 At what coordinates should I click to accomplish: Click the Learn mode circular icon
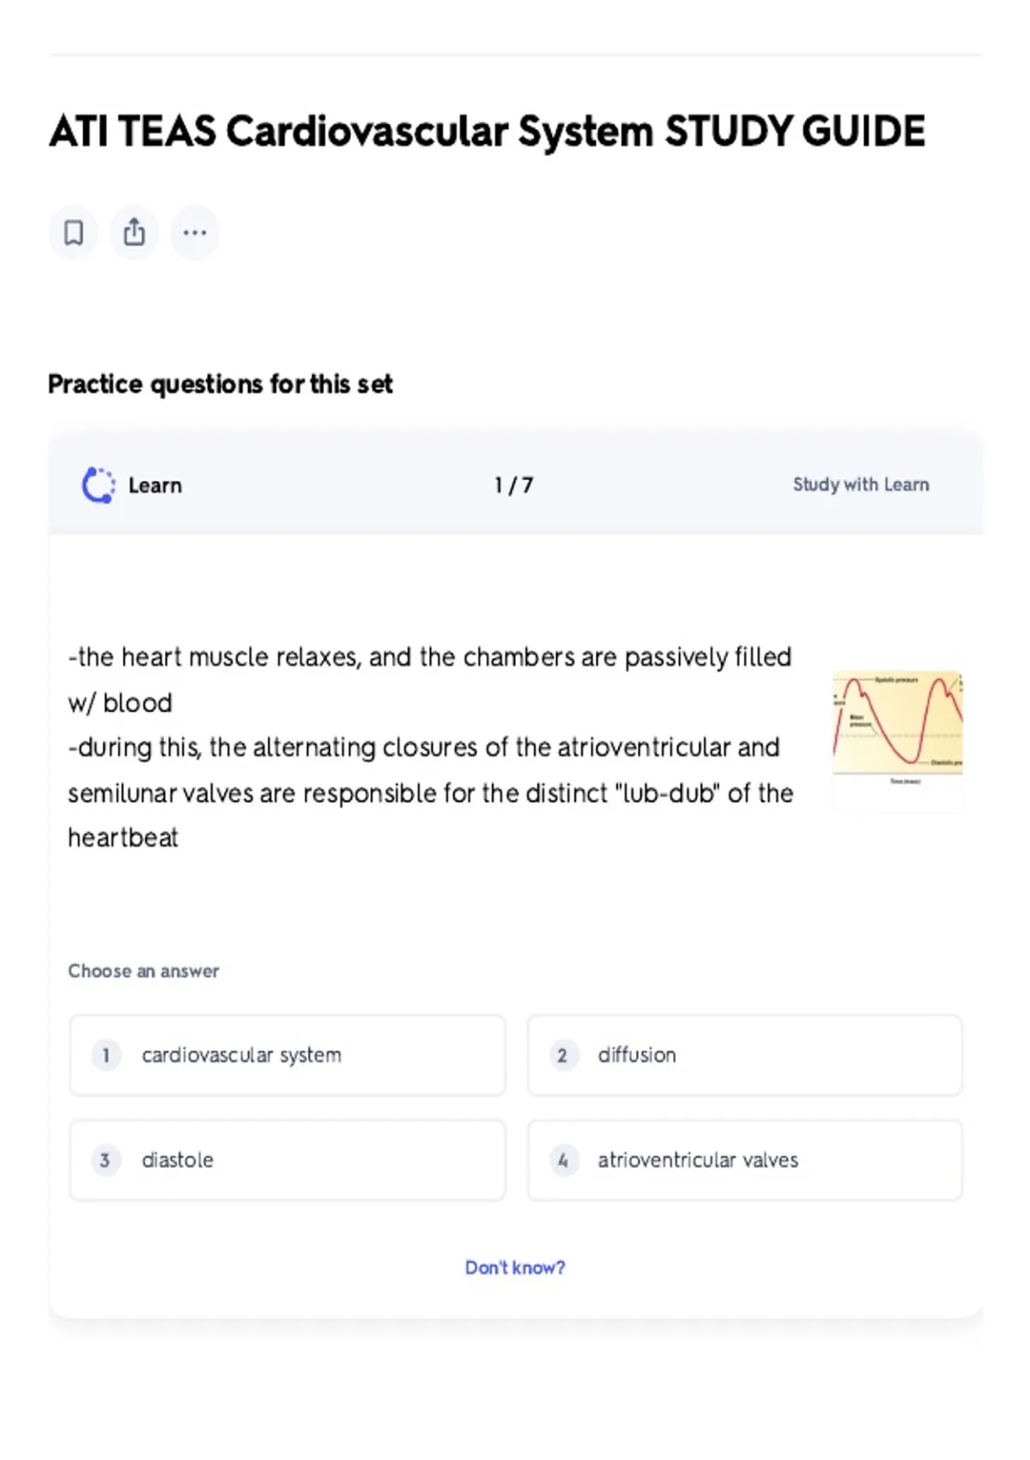click(98, 485)
